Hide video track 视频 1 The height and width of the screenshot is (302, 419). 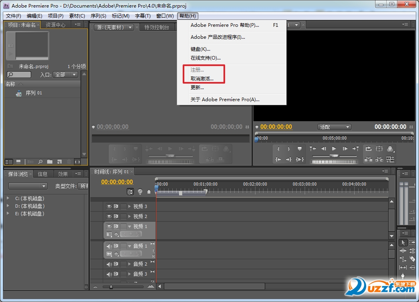109,226
